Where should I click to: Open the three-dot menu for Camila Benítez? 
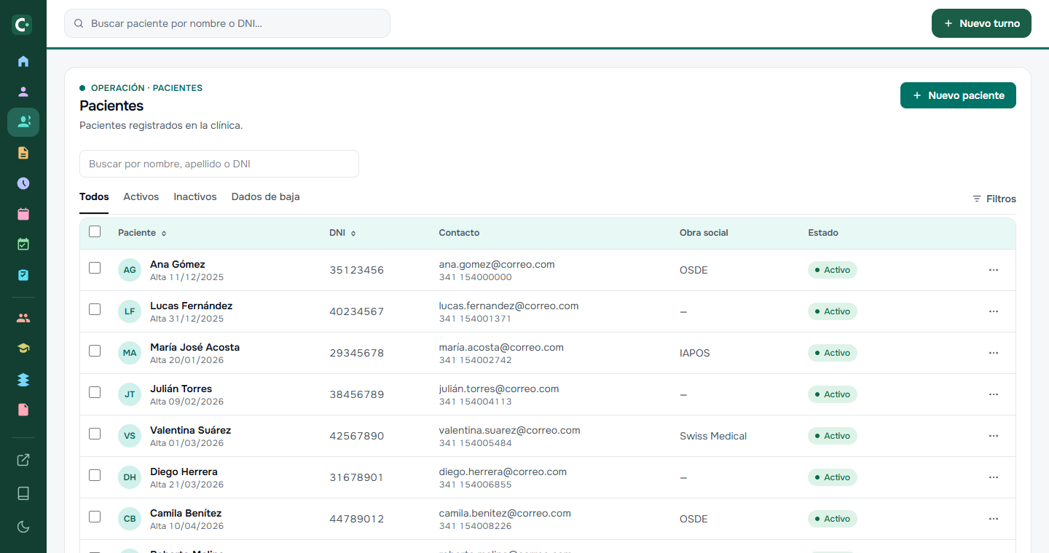[994, 519]
